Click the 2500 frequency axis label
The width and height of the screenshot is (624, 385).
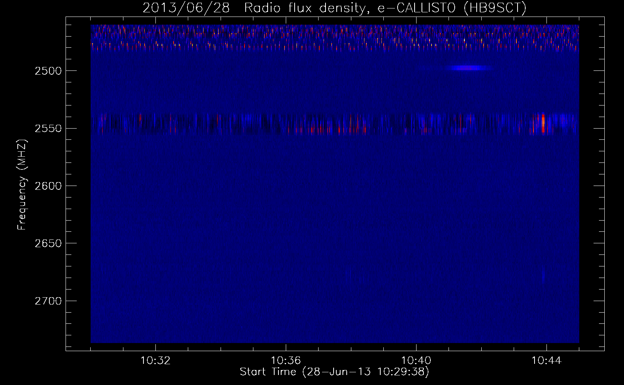coord(48,71)
